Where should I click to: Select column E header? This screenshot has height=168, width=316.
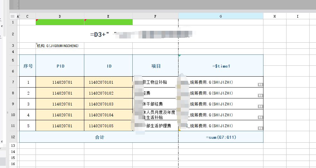(x=108, y=16)
